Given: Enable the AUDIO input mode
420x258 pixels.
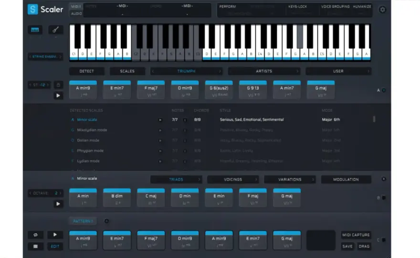Looking at the screenshot, I should (x=76, y=13).
